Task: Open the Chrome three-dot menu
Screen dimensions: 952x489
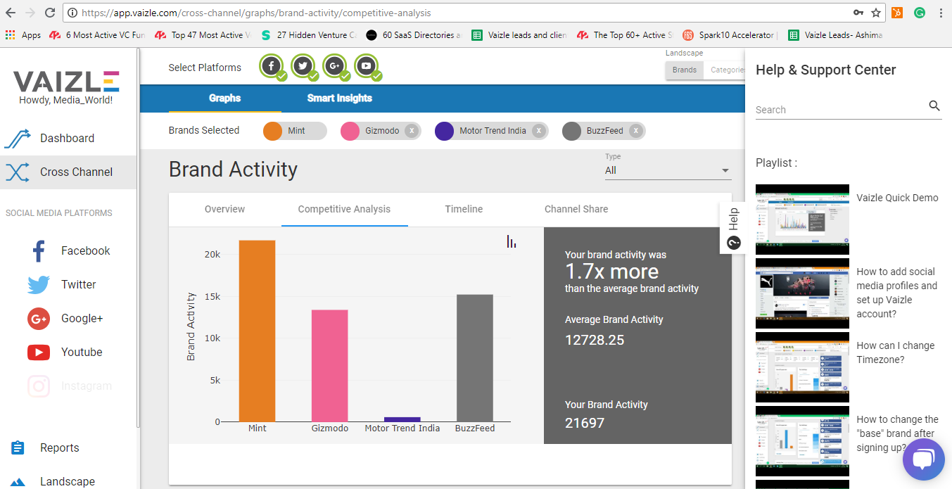Action: [x=941, y=13]
